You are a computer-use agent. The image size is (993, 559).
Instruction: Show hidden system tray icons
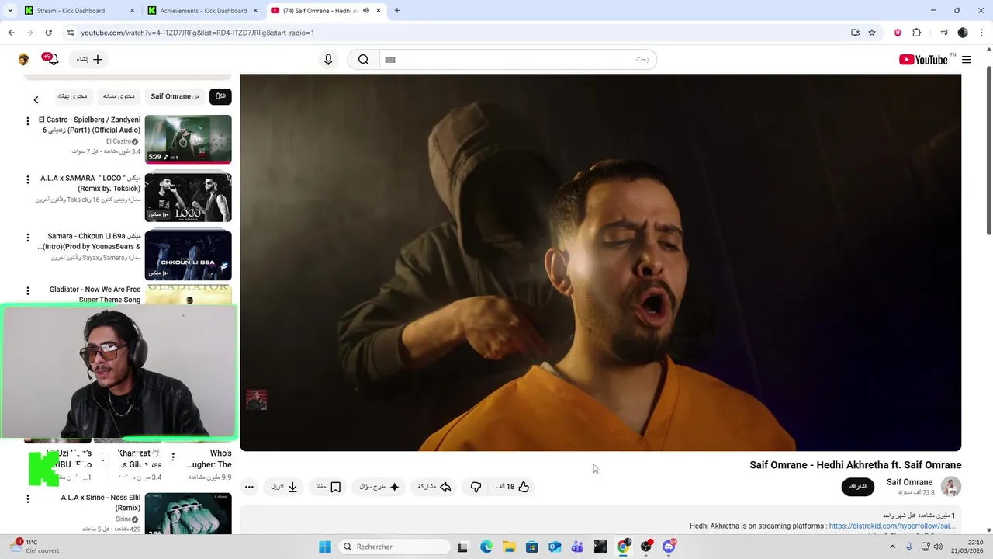pyautogui.click(x=892, y=547)
